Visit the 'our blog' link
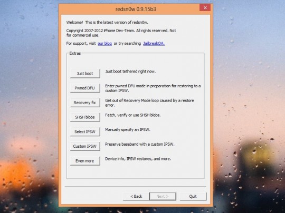The width and height of the screenshot is (285, 213). pyautogui.click(x=104, y=44)
